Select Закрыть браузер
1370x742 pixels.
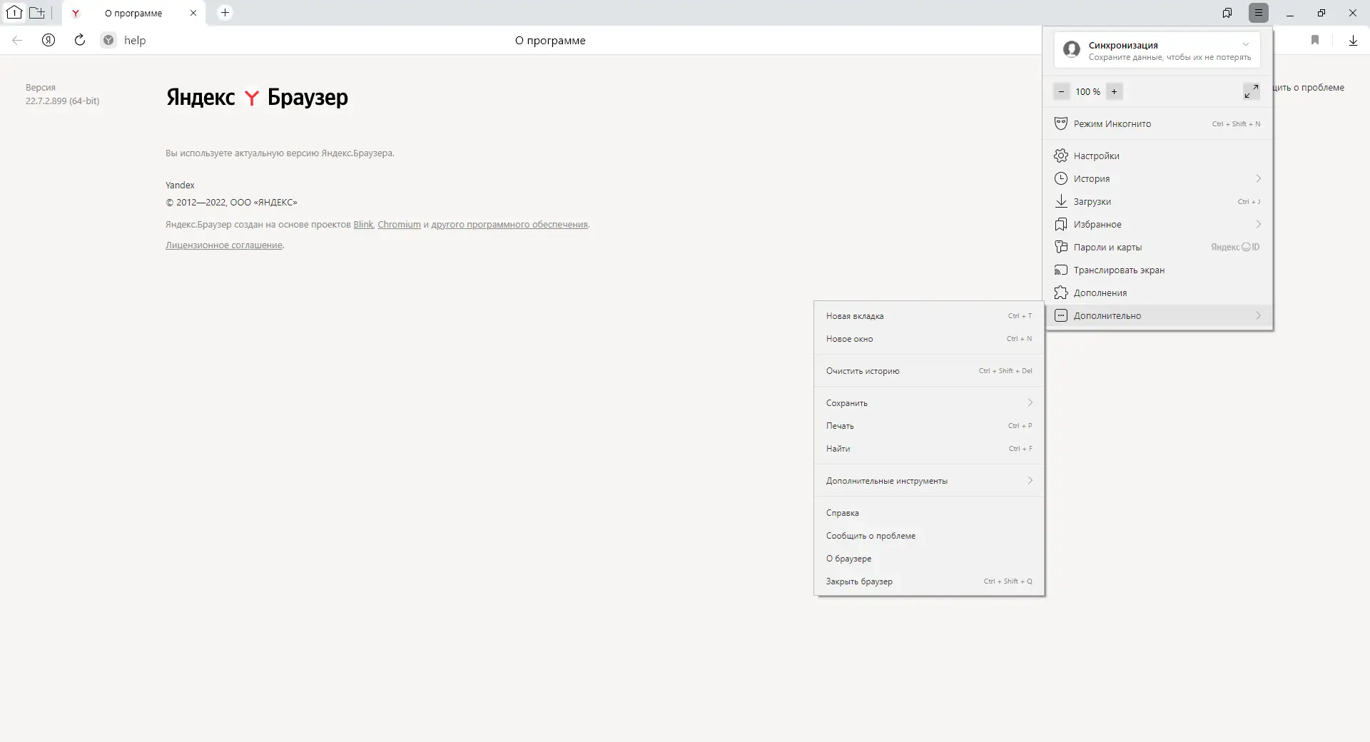click(929, 581)
